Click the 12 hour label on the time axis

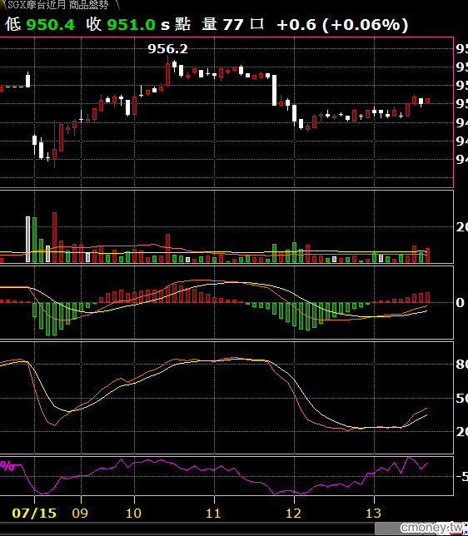[x=293, y=513]
